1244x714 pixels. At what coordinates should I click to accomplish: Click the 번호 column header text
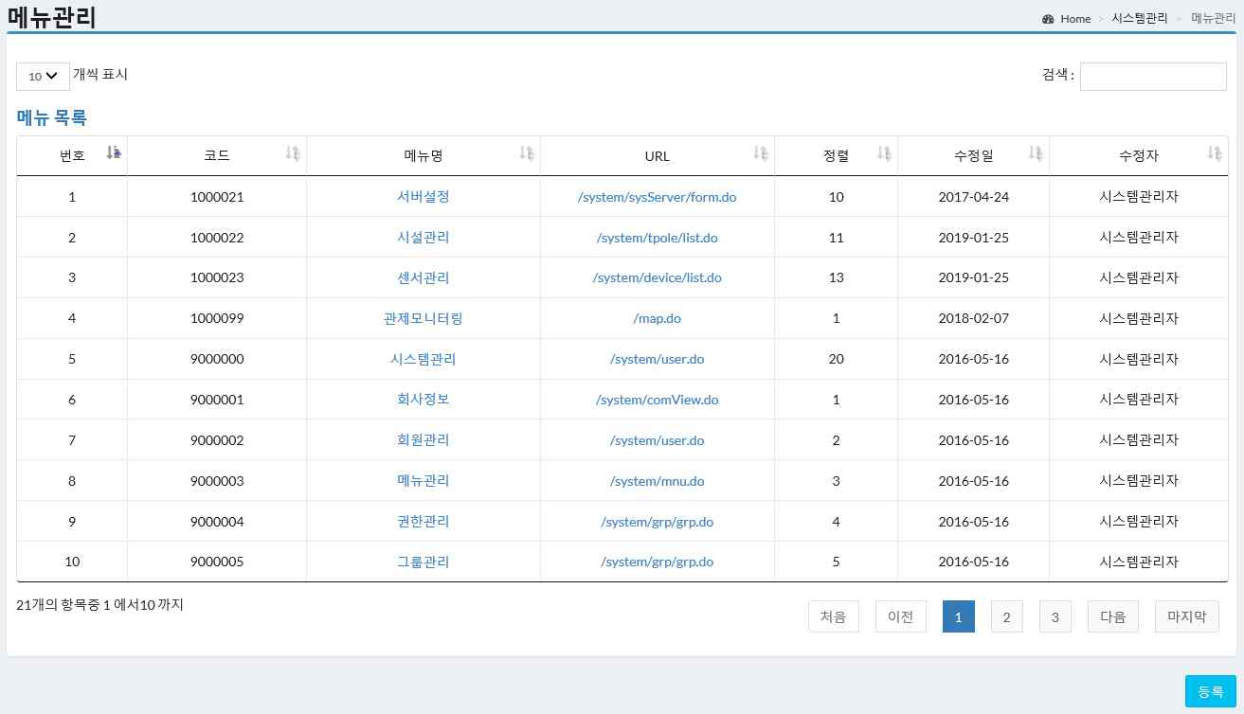coord(72,156)
